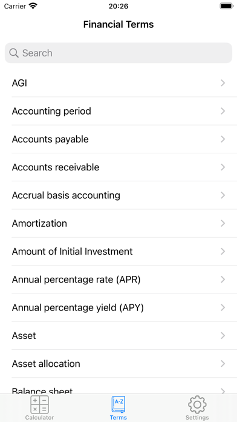The image size is (237, 422).
Task: Tap the battery indicator icon
Action: pyautogui.click(x=227, y=6)
